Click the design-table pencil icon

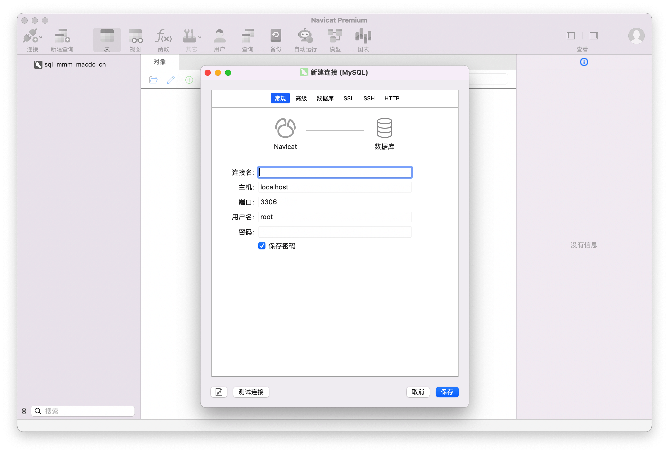point(171,80)
